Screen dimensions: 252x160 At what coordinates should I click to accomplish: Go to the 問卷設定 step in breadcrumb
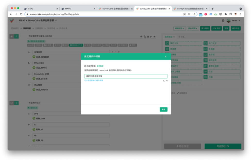coord(15,28)
